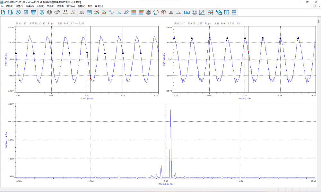Open the blue bar-spectrum chart icon

tap(187, 12)
